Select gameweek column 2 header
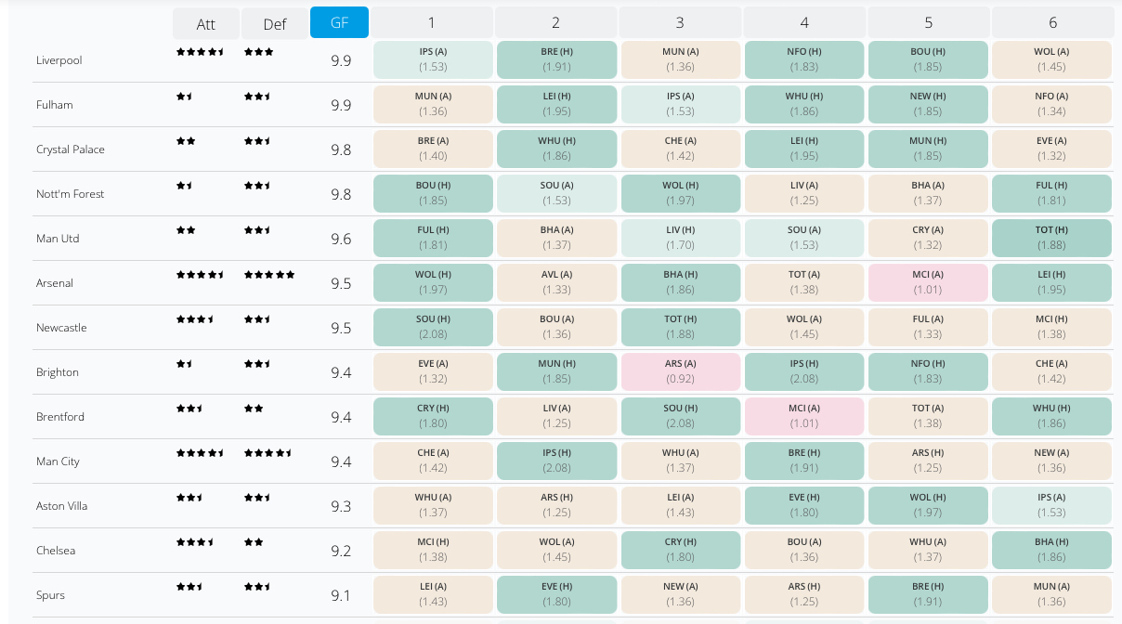 556,22
